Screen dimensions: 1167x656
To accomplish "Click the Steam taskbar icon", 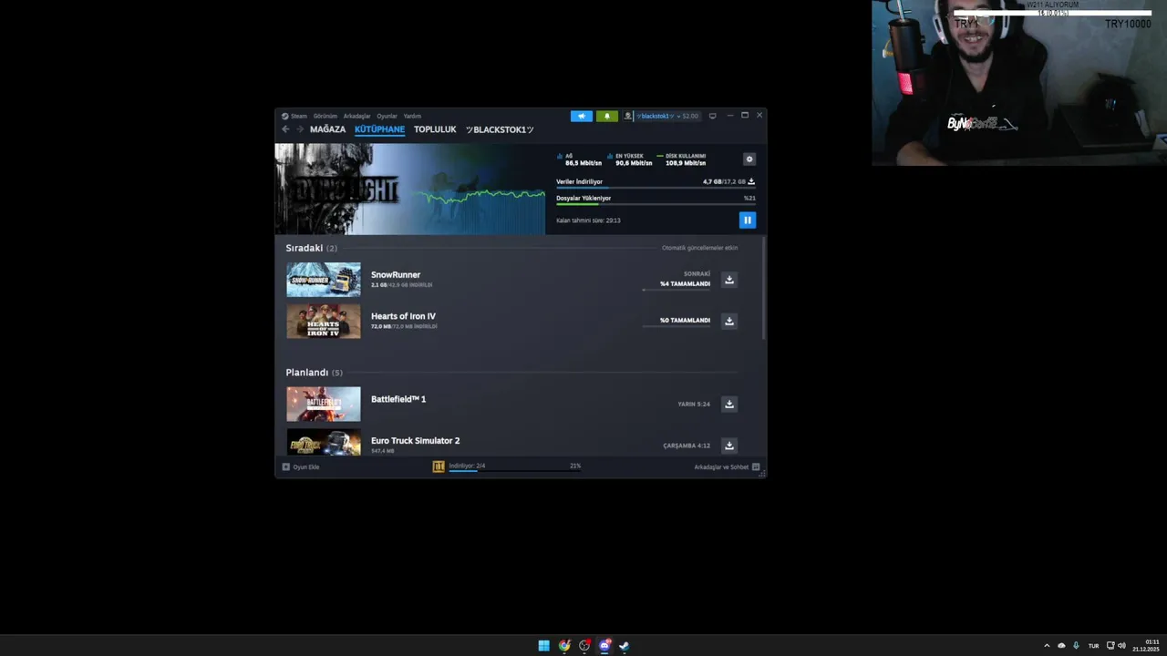I will (x=625, y=646).
